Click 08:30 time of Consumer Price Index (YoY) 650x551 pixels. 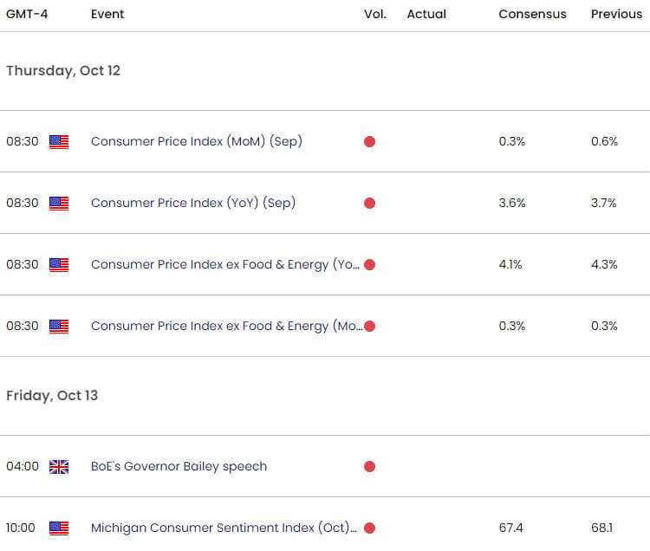[x=22, y=203]
